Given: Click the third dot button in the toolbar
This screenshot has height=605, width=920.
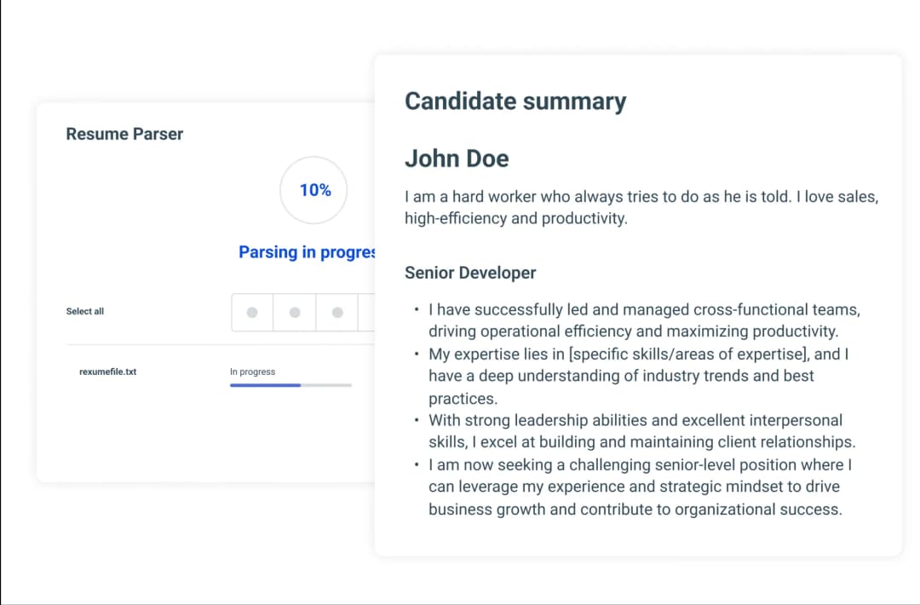Looking at the screenshot, I should (337, 313).
